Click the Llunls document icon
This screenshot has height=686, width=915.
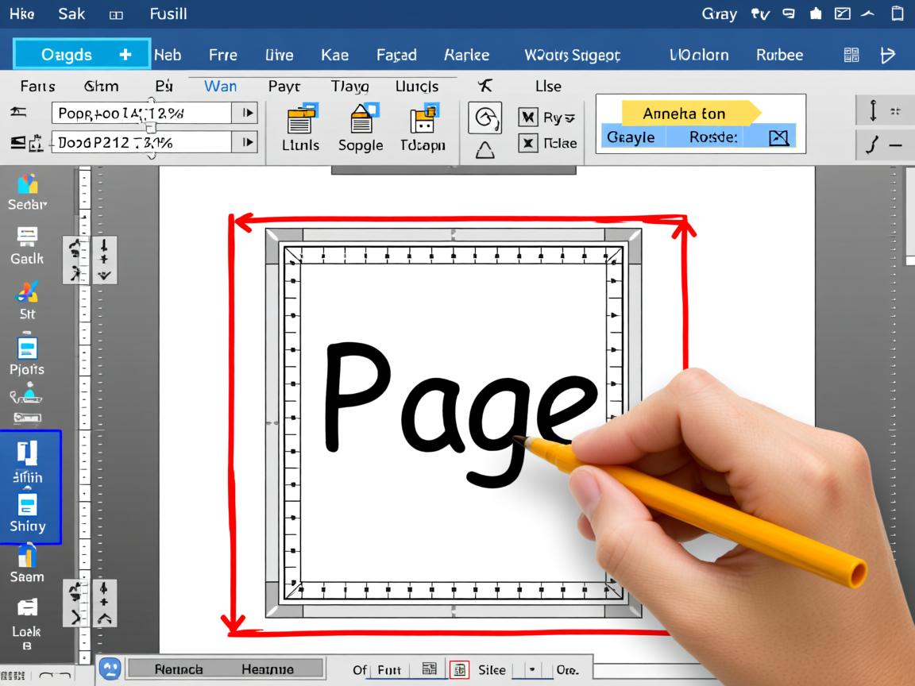pyautogui.click(x=300, y=119)
